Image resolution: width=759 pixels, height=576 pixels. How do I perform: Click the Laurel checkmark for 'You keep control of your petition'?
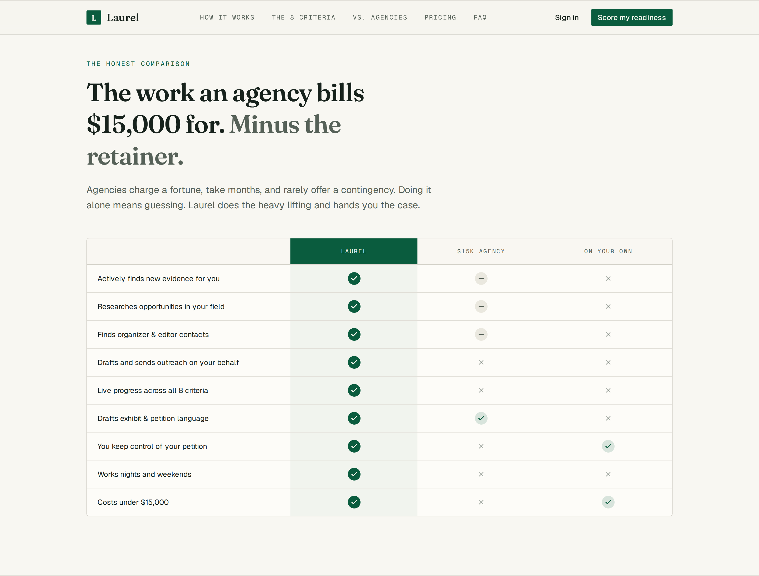tap(354, 446)
